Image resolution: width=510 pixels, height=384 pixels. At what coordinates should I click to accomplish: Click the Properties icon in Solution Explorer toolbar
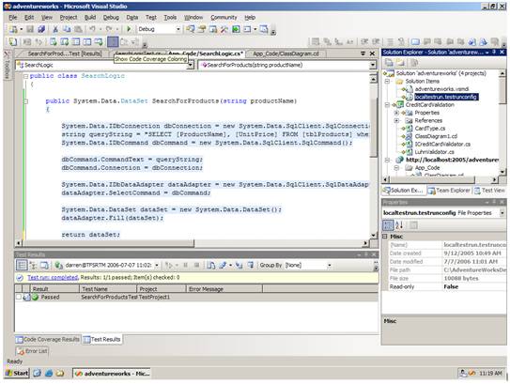coord(388,62)
